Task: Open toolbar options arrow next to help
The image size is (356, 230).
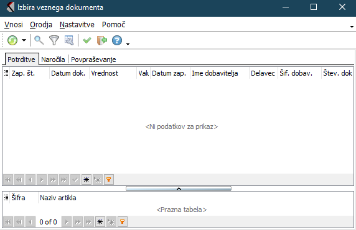Action: (128, 44)
